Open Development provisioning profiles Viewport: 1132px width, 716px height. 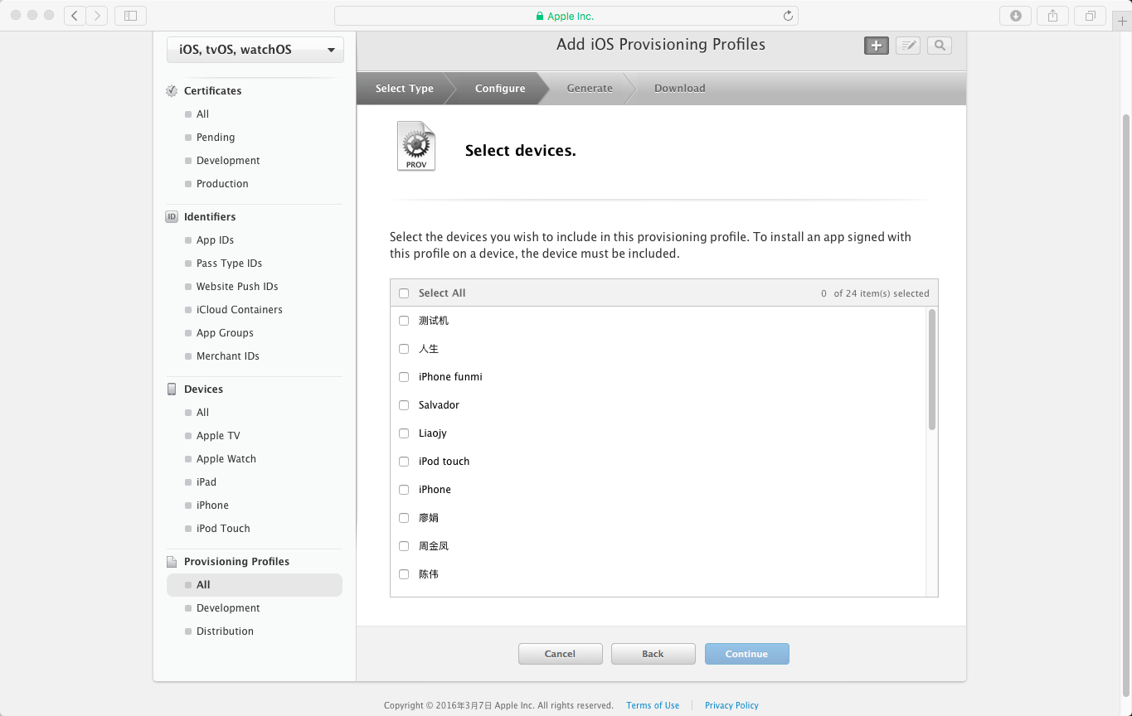click(x=228, y=608)
